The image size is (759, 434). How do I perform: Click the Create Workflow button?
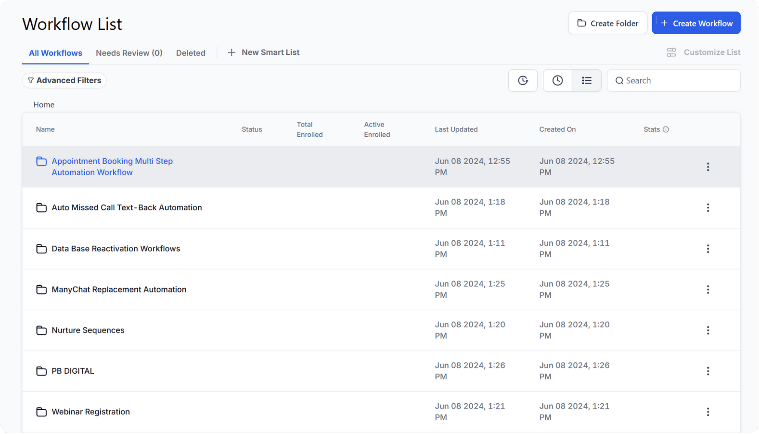[696, 23]
